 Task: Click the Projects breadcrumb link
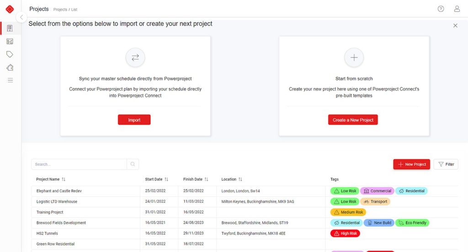pos(60,10)
